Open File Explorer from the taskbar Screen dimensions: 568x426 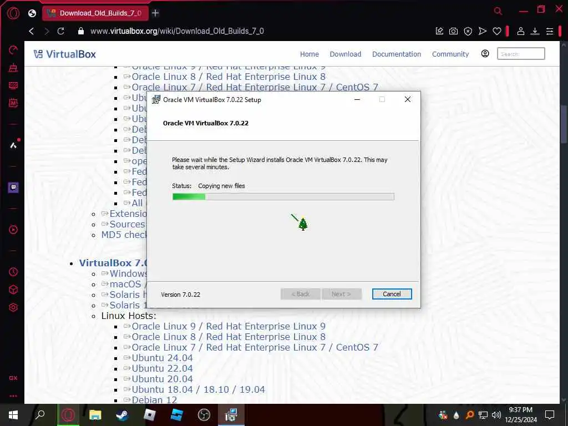(95, 415)
